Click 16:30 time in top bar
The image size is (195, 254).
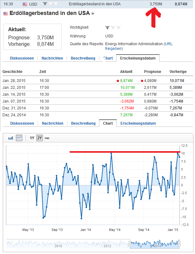[8, 4]
